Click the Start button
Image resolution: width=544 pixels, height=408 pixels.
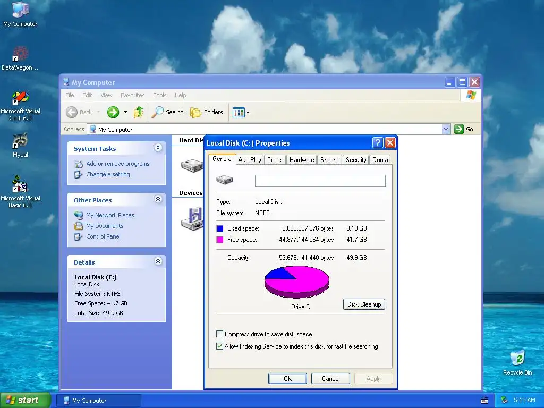pyautogui.click(x=25, y=401)
